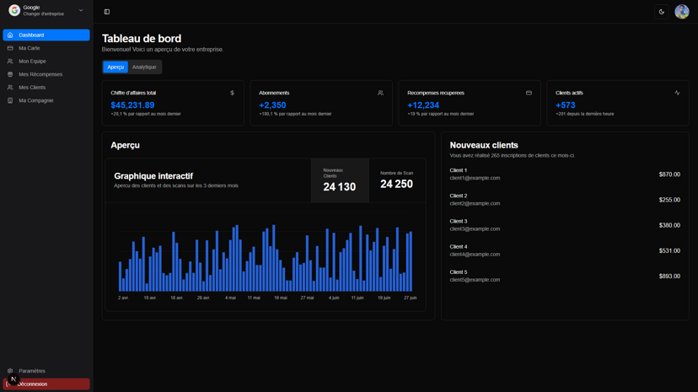Image resolution: width=698 pixels, height=392 pixels.
Task: Click the 4 mai axis label
Action: click(x=230, y=298)
